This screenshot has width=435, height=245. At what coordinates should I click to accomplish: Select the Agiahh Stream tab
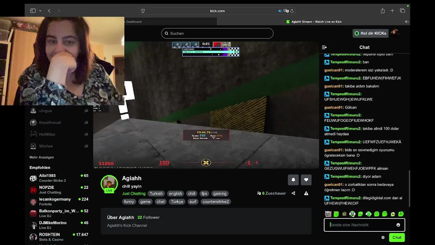tap(313, 21)
